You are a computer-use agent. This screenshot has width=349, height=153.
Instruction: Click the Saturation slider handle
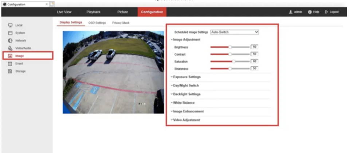pos(234,61)
